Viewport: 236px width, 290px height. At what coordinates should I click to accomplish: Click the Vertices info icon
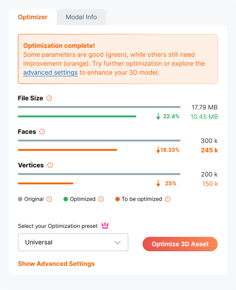point(50,165)
